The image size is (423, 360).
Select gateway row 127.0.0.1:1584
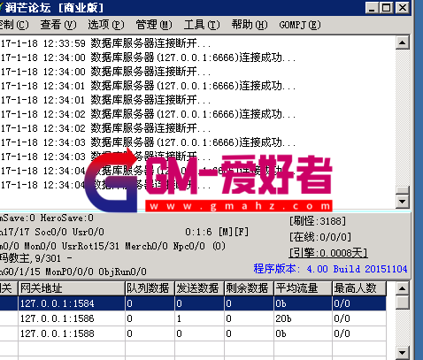click(x=193, y=303)
